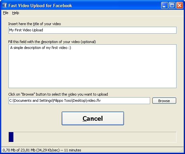Screen dimensions: 185x154
Task: Click the Browse button
Action: point(164,101)
